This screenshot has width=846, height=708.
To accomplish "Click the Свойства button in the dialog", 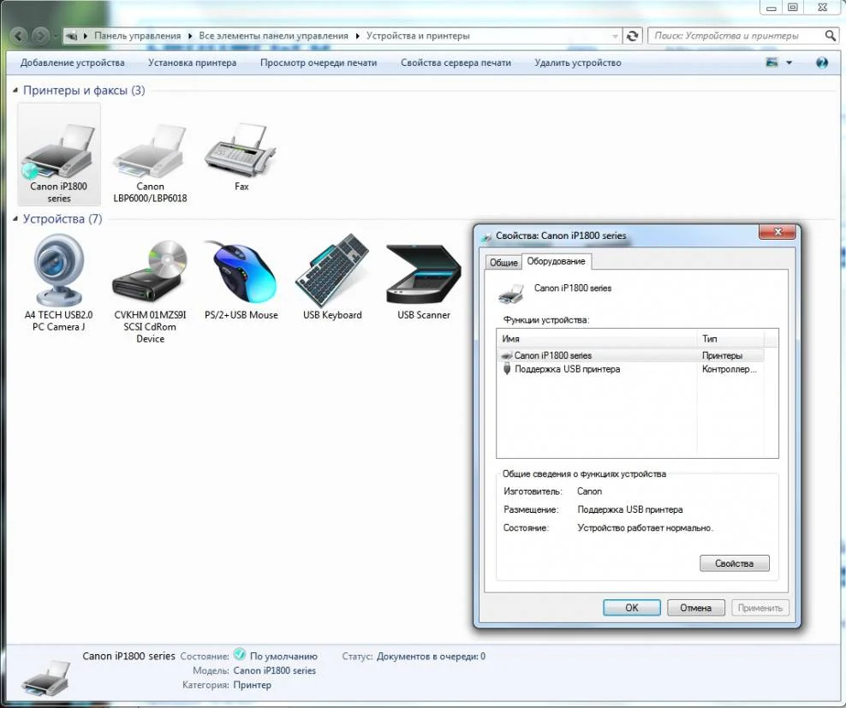I will 735,563.
